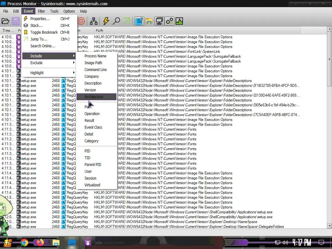Include by Event Class
This screenshot has width=332, height=249.
coord(96,127)
